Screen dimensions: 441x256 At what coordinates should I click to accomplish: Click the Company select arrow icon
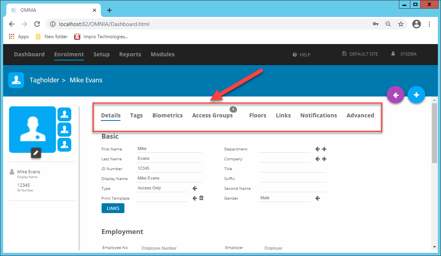pyautogui.click(x=317, y=159)
